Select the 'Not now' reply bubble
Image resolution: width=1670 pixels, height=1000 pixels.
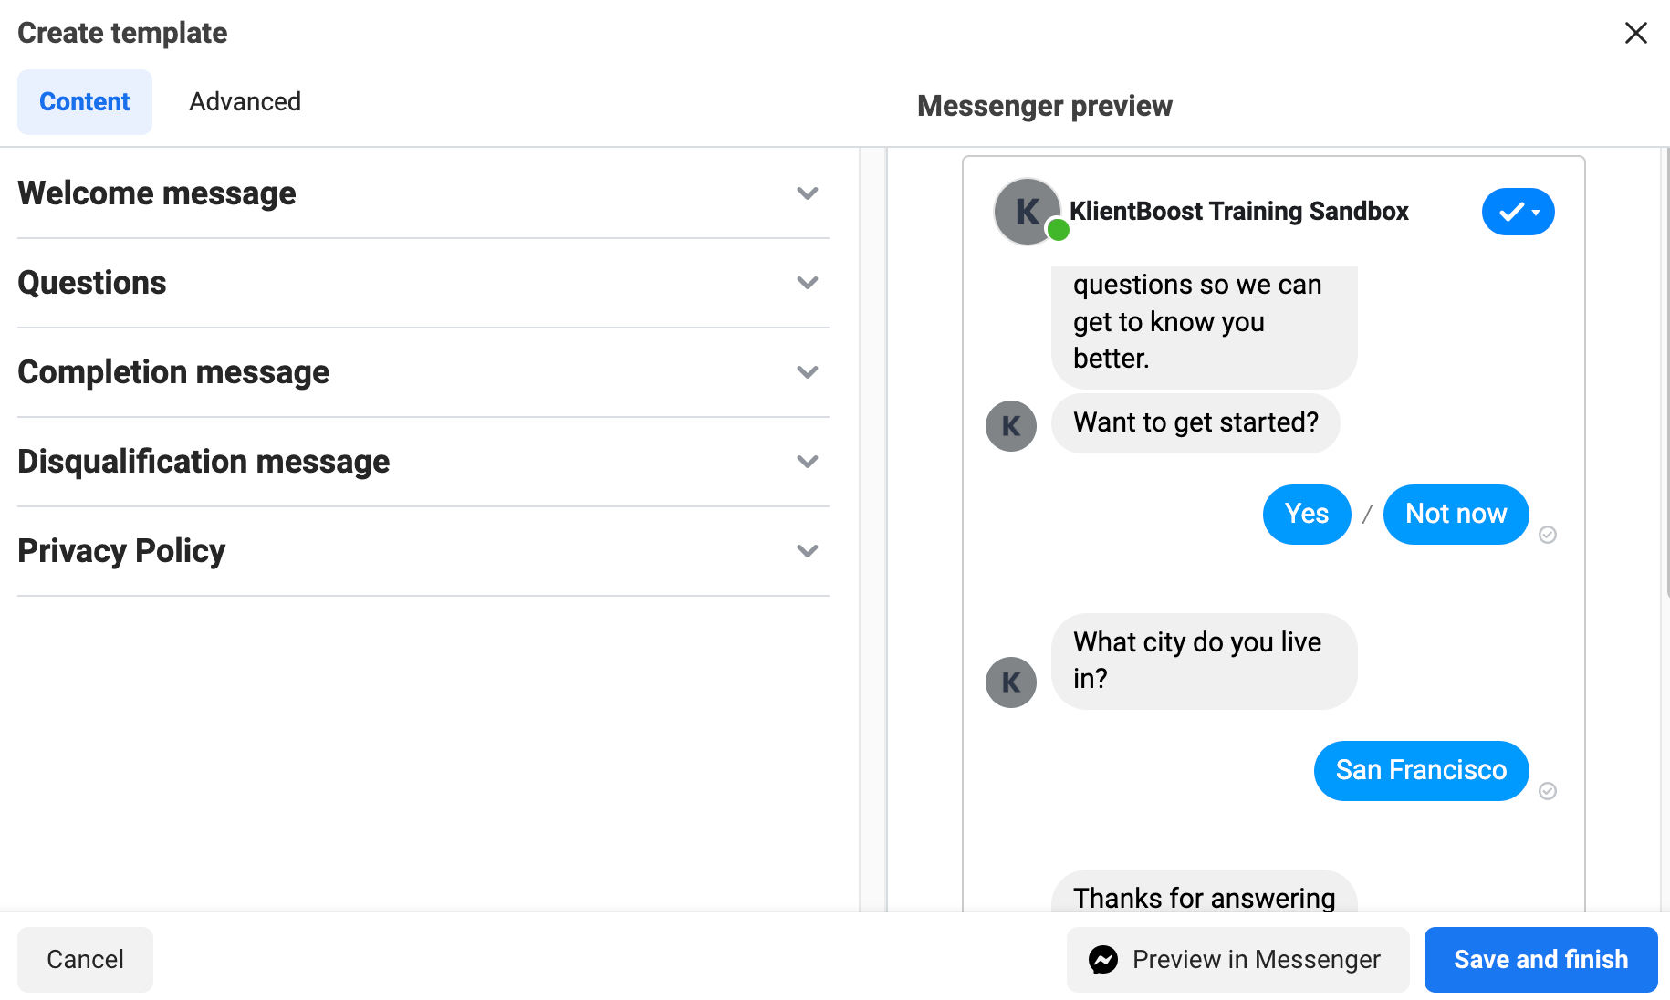[1456, 515]
